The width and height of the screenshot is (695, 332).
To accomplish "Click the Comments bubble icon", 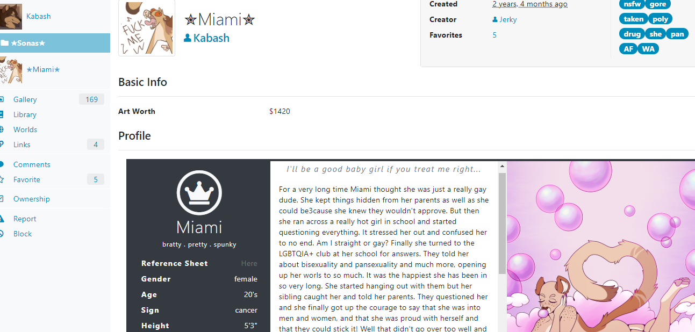I will (2, 164).
